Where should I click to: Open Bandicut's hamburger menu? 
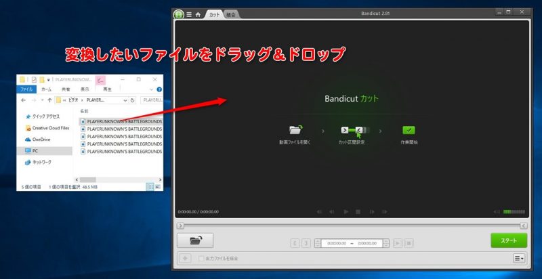(x=189, y=14)
